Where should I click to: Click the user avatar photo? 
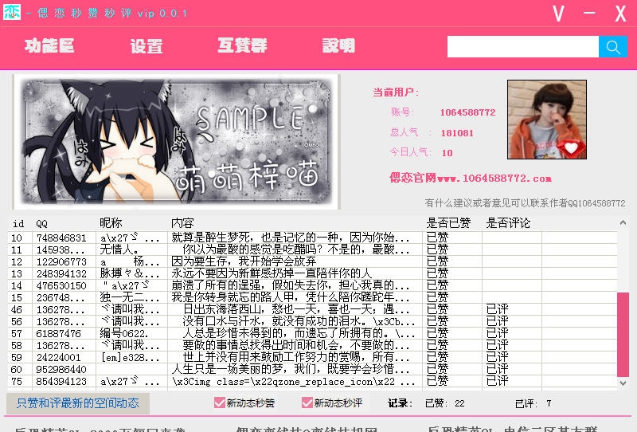[547, 120]
